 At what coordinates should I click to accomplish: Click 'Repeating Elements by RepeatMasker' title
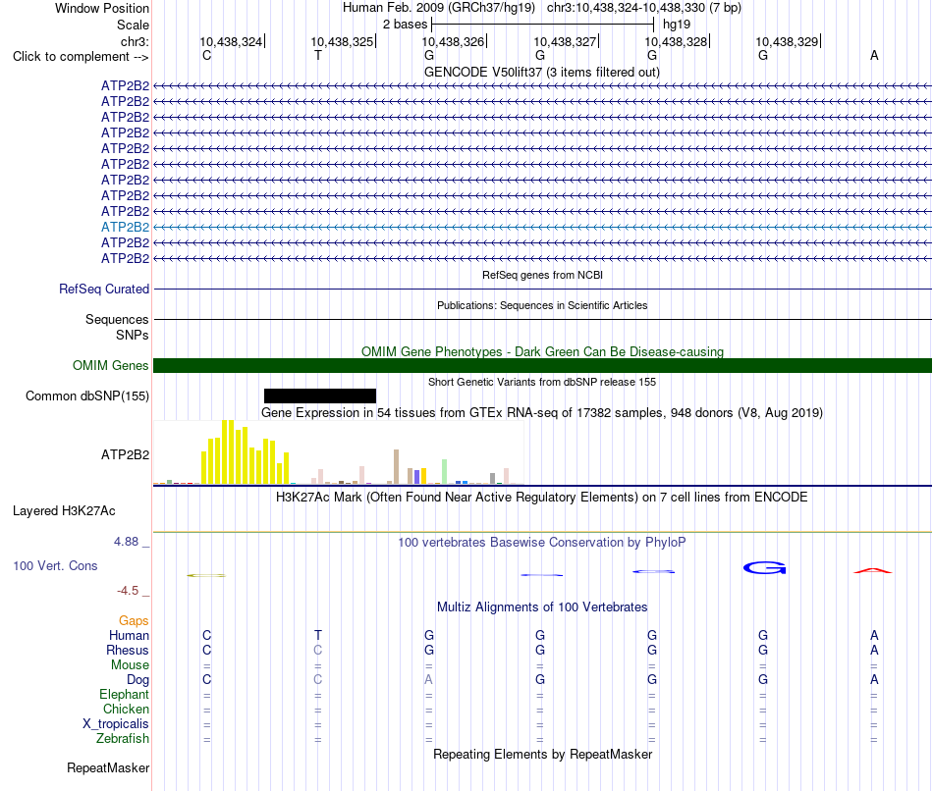point(542,754)
